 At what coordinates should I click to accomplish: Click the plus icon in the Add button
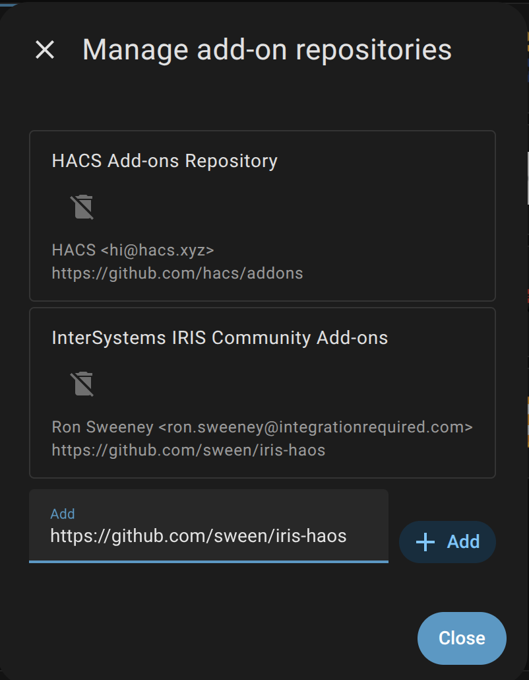click(425, 542)
